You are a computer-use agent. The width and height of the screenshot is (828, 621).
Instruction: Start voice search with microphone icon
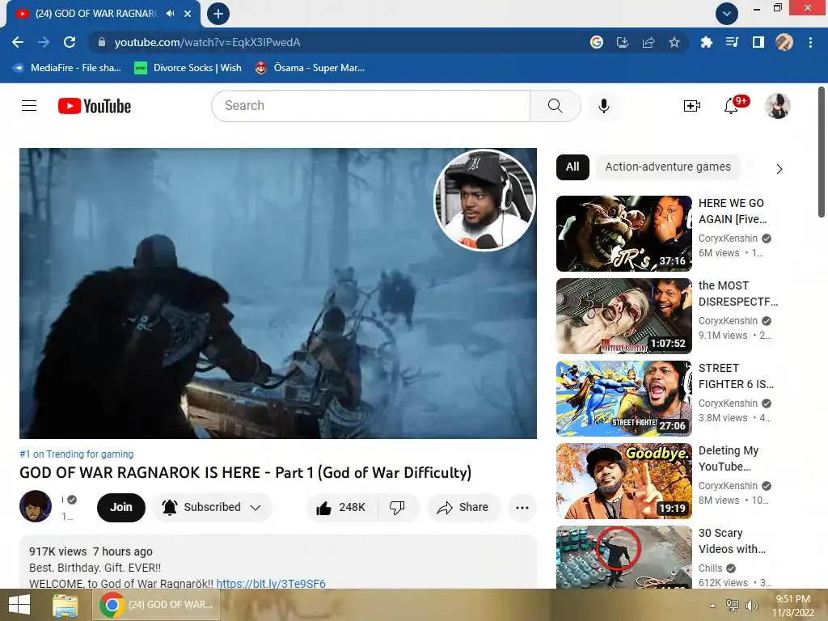coord(603,106)
